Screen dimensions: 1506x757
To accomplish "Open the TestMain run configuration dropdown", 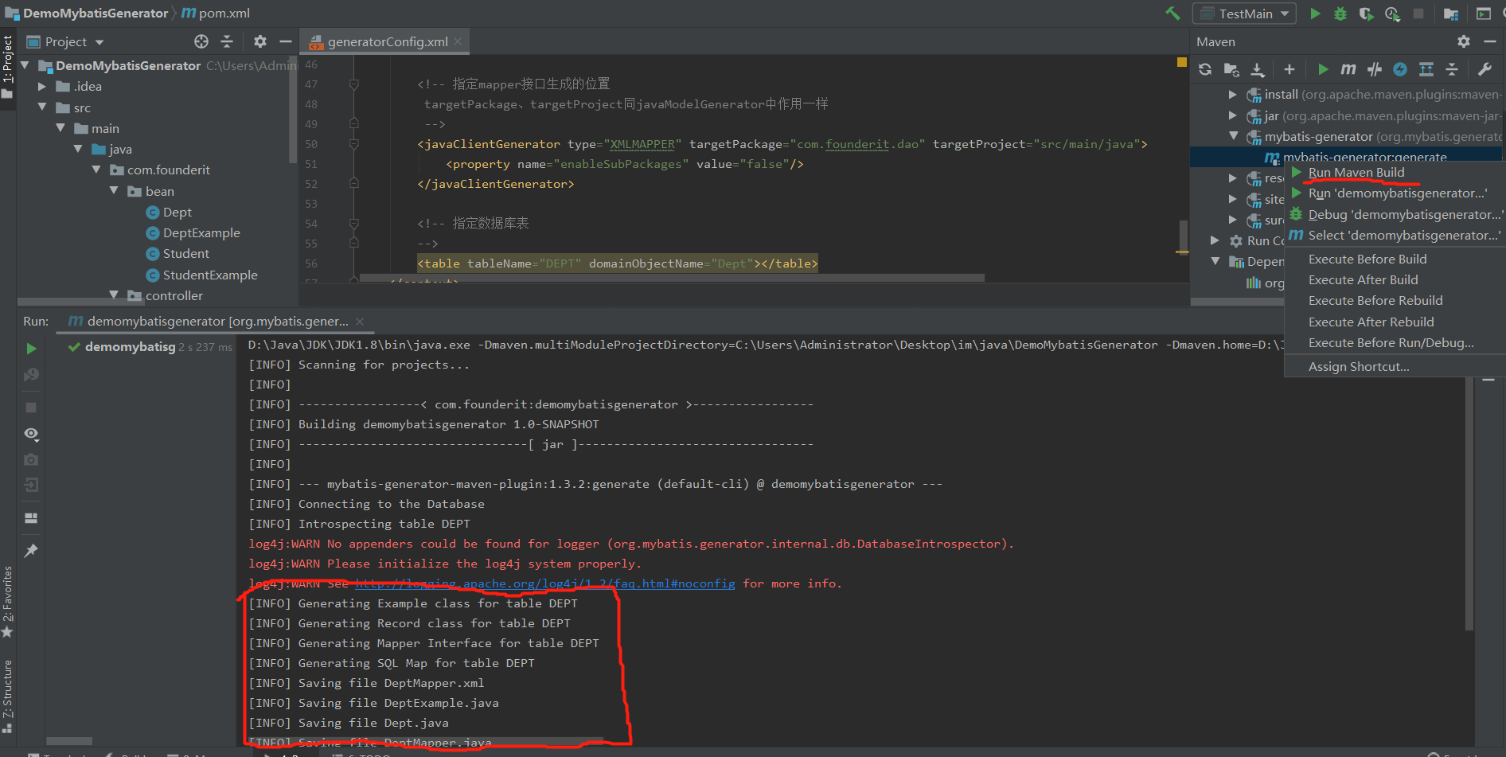I will pyautogui.click(x=1244, y=14).
